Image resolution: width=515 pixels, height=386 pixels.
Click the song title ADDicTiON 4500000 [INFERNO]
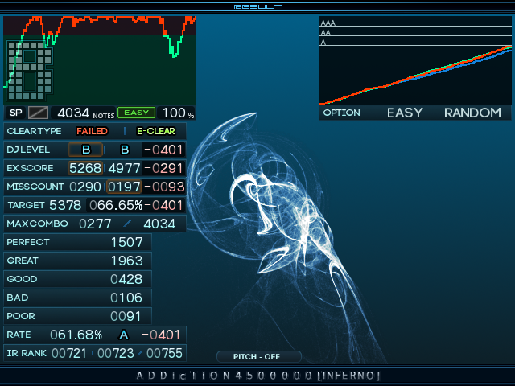258,376
